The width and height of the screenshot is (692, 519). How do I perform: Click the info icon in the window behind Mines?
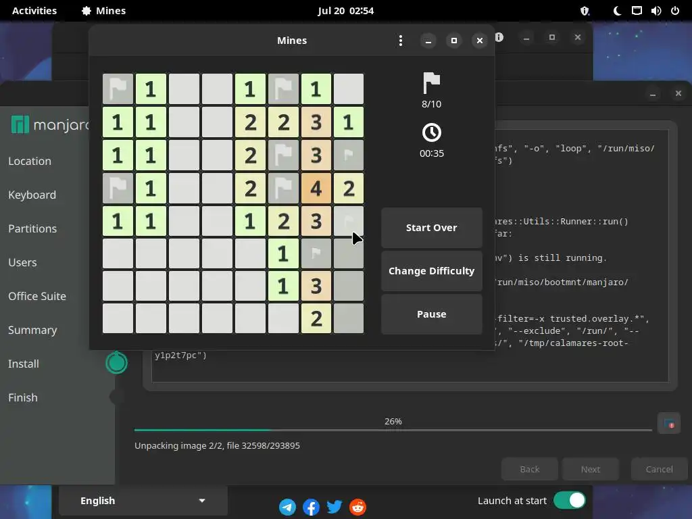pyautogui.click(x=499, y=37)
